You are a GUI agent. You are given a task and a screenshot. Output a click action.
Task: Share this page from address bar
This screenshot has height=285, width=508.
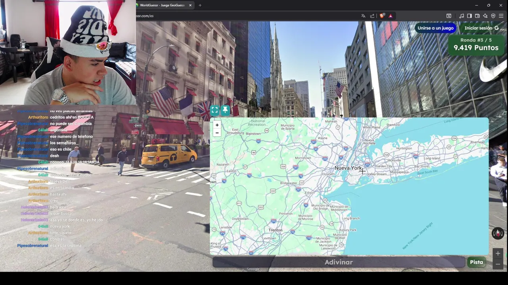point(372,16)
